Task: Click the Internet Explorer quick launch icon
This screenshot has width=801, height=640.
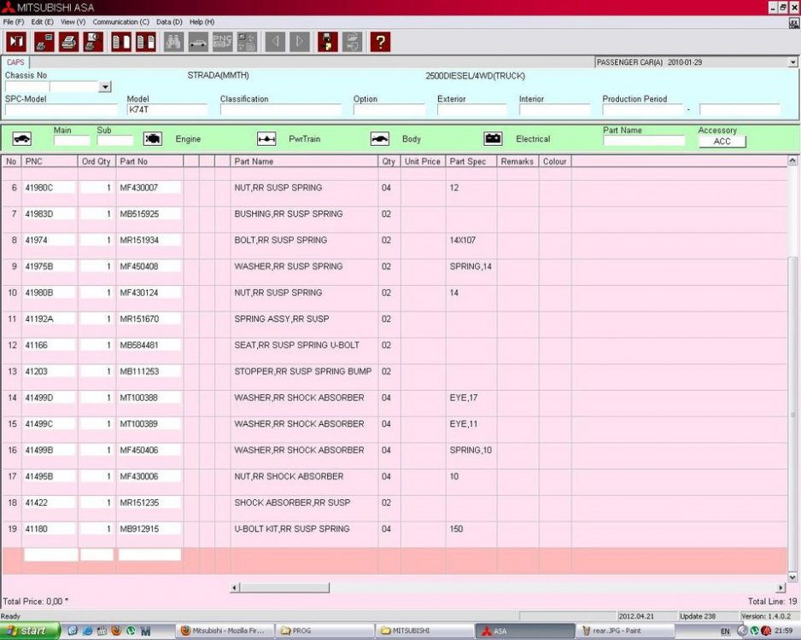Action: pos(87,631)
